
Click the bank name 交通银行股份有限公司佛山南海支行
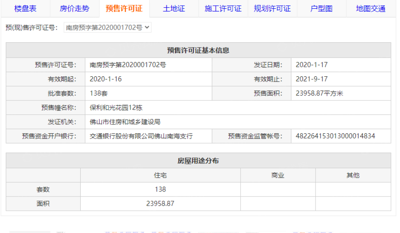[x=141, y=136]
